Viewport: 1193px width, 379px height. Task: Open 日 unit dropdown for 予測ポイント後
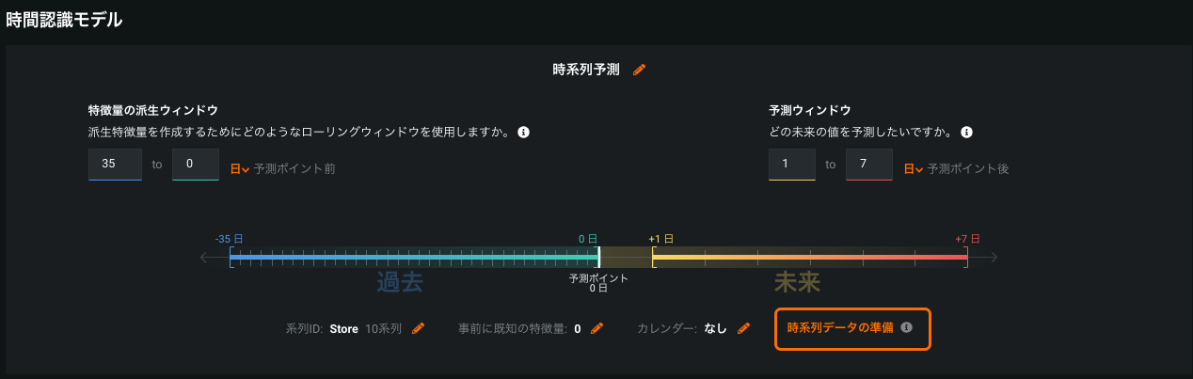tap(914, 169)
